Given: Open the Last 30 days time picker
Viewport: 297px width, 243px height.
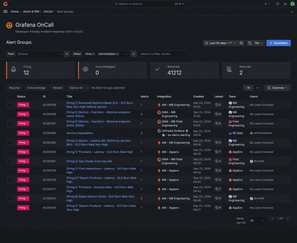Looking at the screenshot, I should coord(220,43).
